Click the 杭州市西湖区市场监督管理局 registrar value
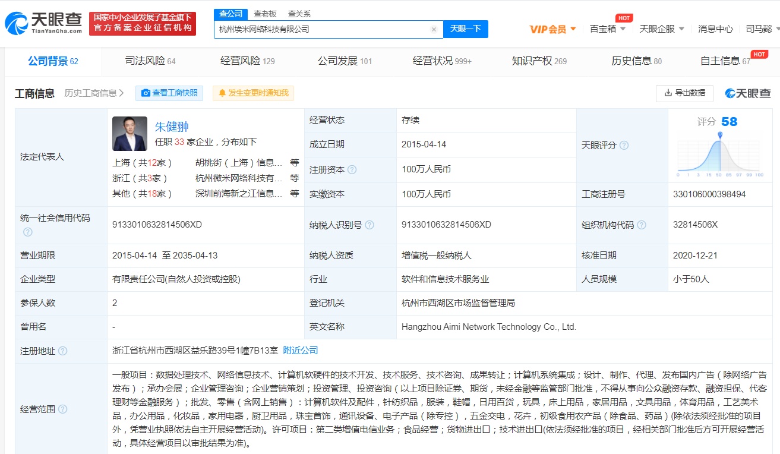The height and width of the screenshot is (454, 780). click(458, 303)
